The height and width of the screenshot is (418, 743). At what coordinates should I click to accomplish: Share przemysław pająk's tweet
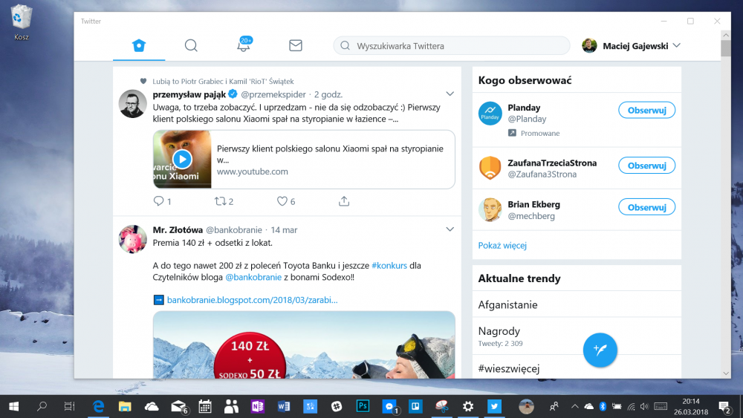[344, 201]
